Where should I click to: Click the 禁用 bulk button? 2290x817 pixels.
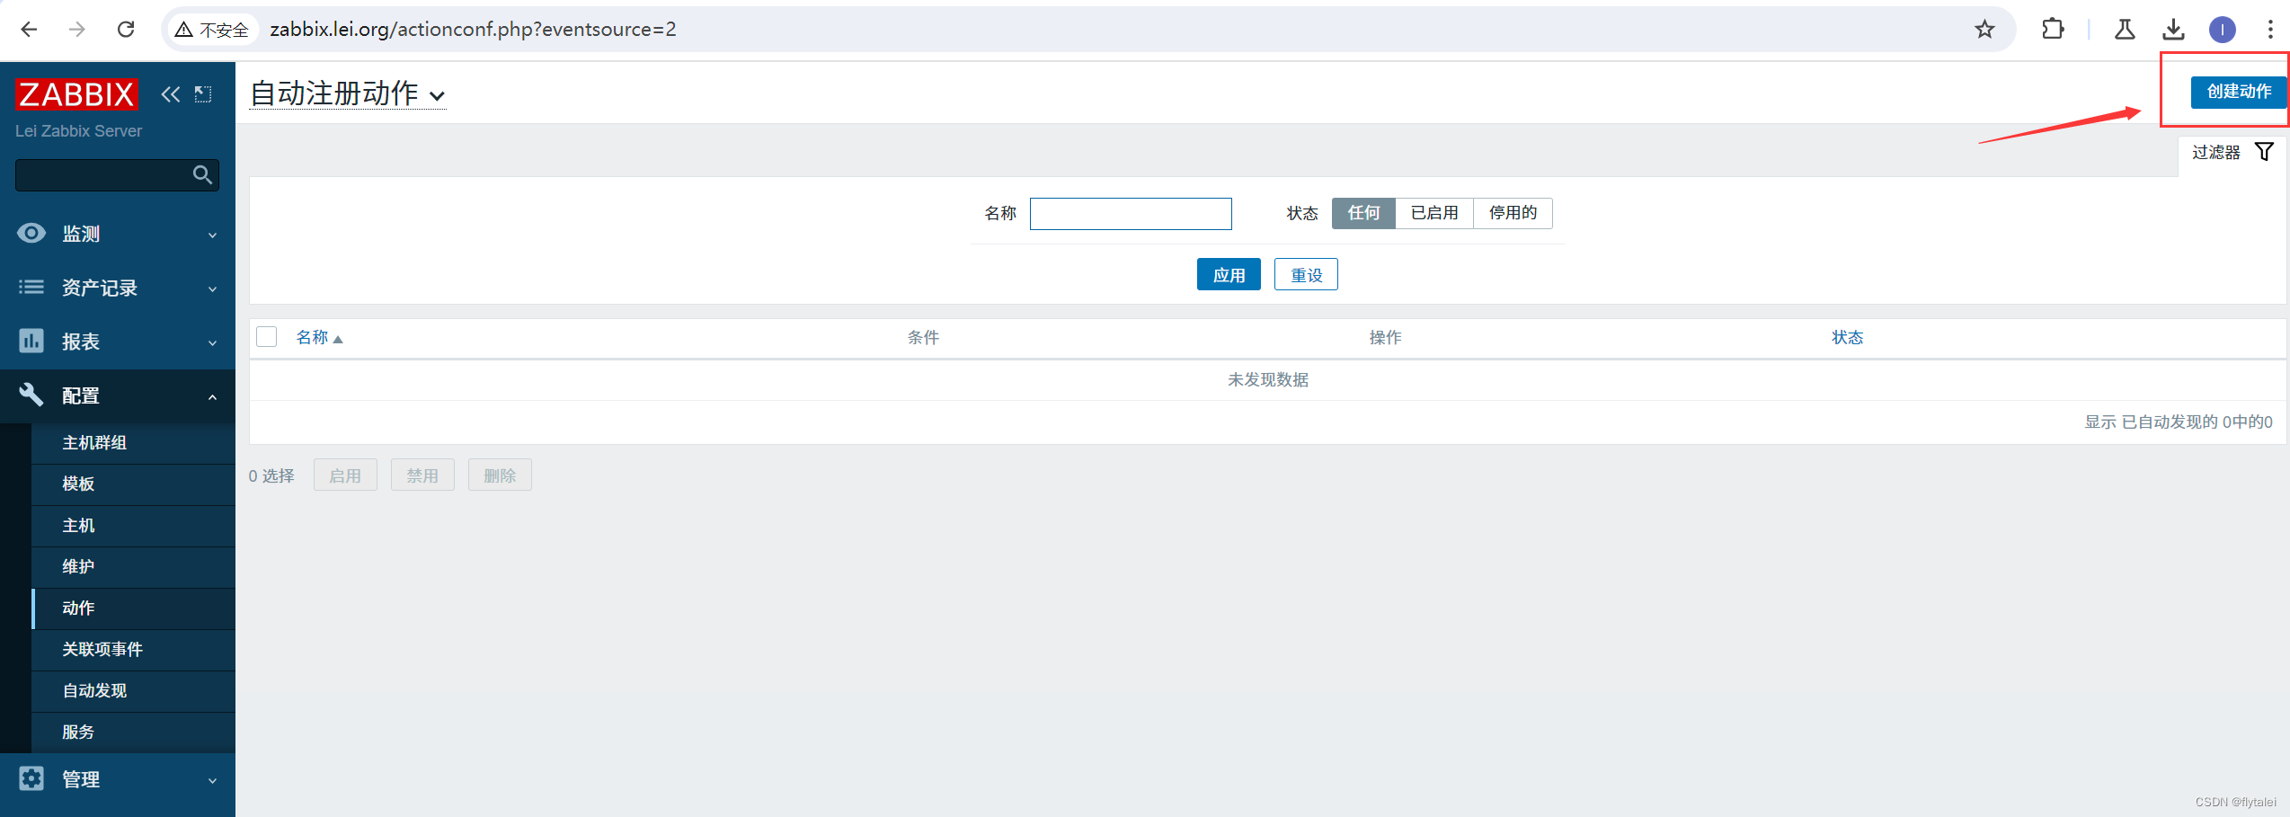422,475
